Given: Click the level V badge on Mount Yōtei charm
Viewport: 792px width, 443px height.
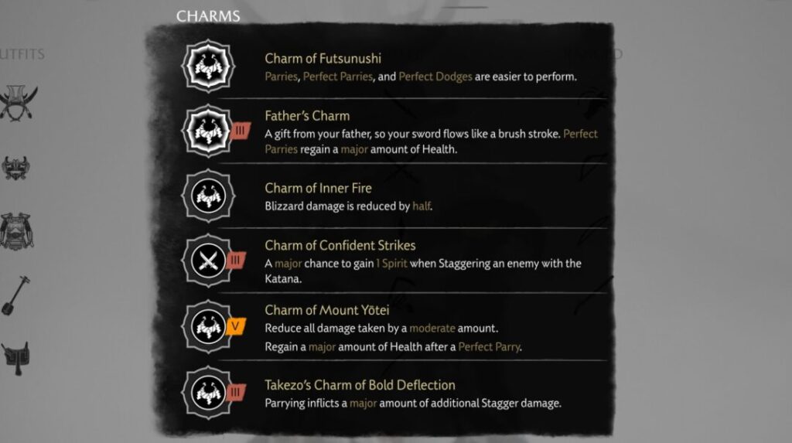Looking at the screenshot, I should coord(235,326).
